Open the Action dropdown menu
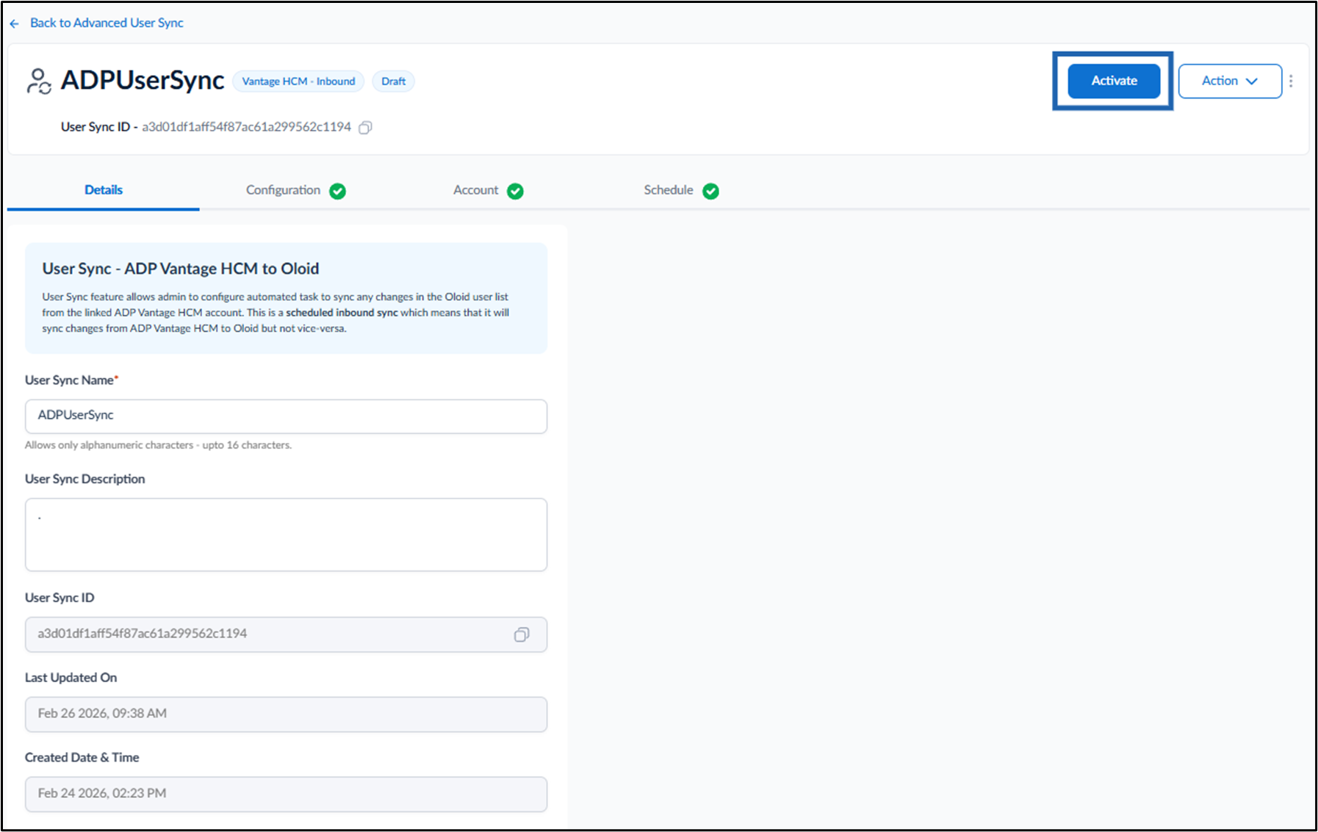This screenshot has height=832, width=1318. pos(1230,81)
